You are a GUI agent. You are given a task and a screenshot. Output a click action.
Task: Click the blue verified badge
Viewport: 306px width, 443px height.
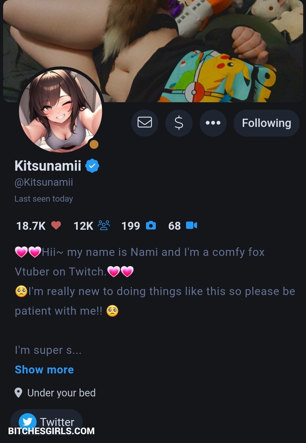[92, 166]
